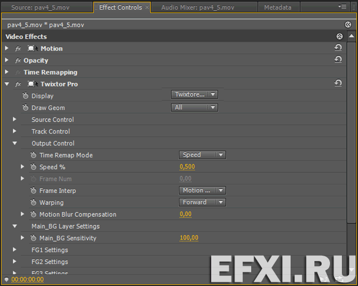Image resolution: width=358 pixels, height=286 pixels.
Task: Reset the Motion effect
Action: [x=338, y=48]
